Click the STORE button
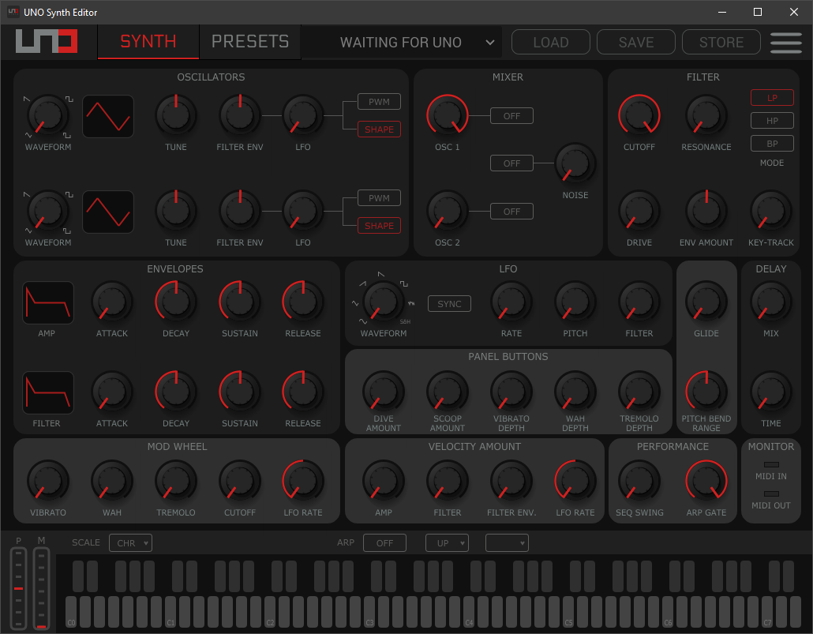The width and height of the screenshot is (813, 634). coord(721,42)
